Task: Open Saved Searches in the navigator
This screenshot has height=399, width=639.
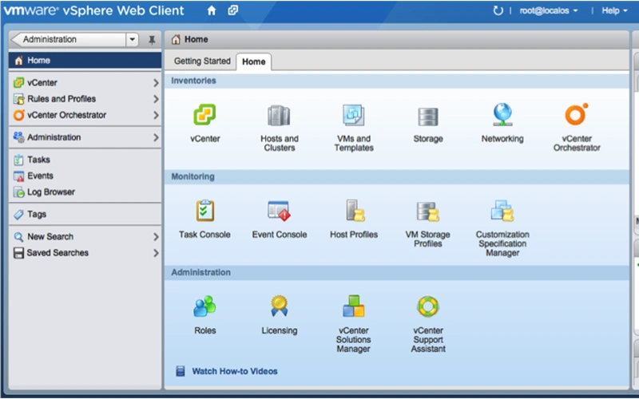Action: [85, 253]
